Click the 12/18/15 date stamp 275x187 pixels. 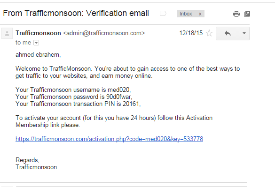[x=191, y=33]
